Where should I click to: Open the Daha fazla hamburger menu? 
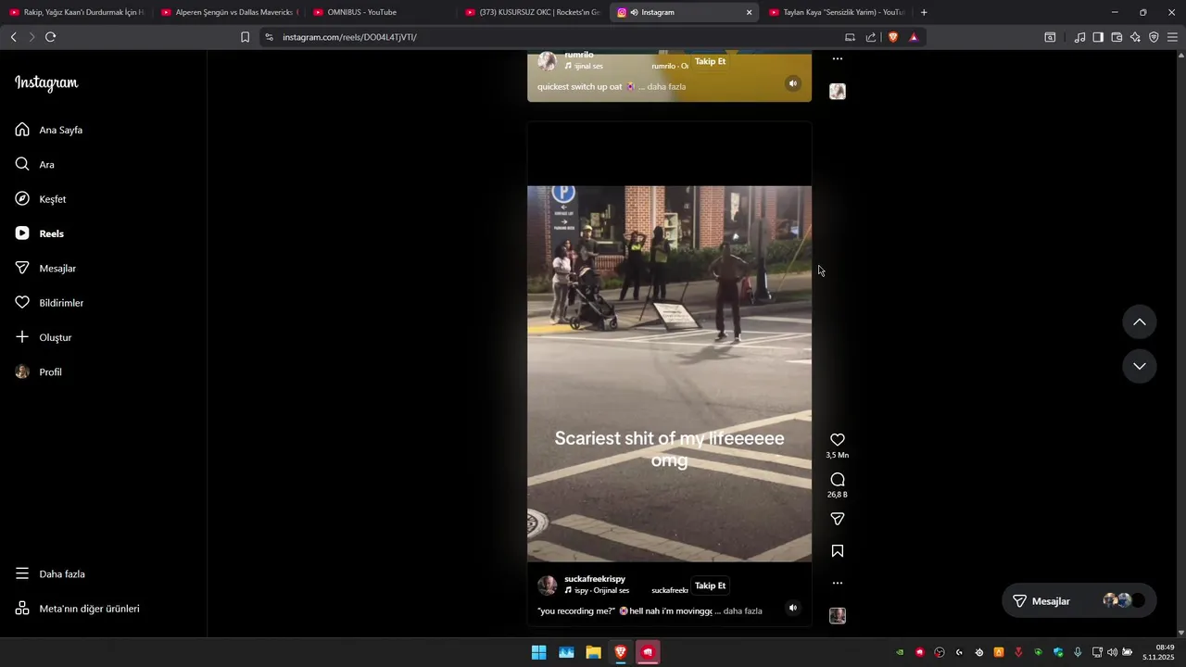click(x=22, y=573)
